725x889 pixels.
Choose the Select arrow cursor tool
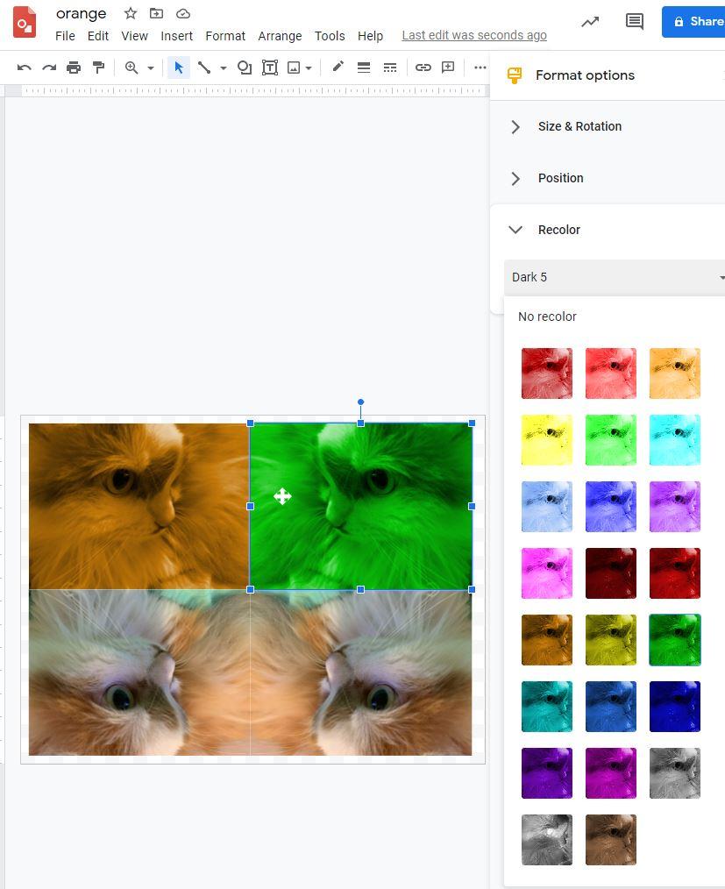tap(179, 68)
